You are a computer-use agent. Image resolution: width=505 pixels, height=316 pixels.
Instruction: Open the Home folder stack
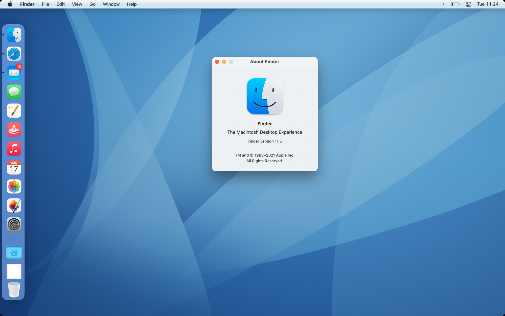coord(14,252)
